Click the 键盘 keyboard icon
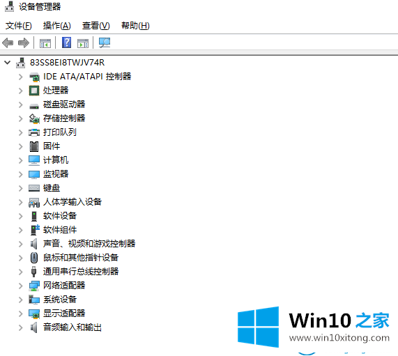The image size is (398, 356). [34, 188]
